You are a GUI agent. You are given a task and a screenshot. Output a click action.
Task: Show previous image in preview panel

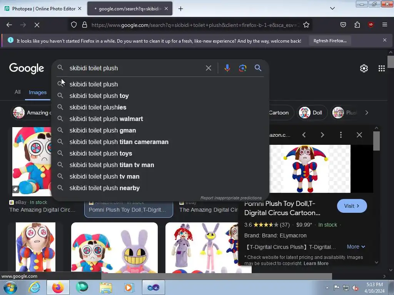[x=304, y=135]
